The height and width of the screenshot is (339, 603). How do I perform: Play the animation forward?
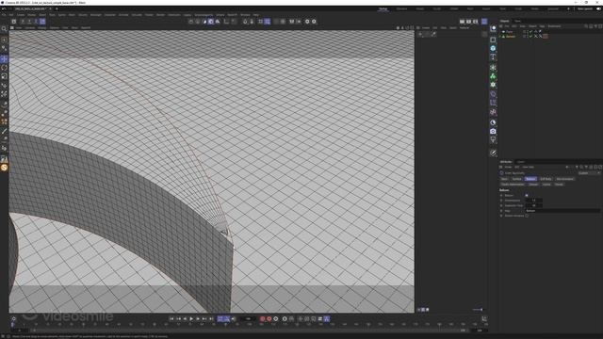[x=191, y=318]
